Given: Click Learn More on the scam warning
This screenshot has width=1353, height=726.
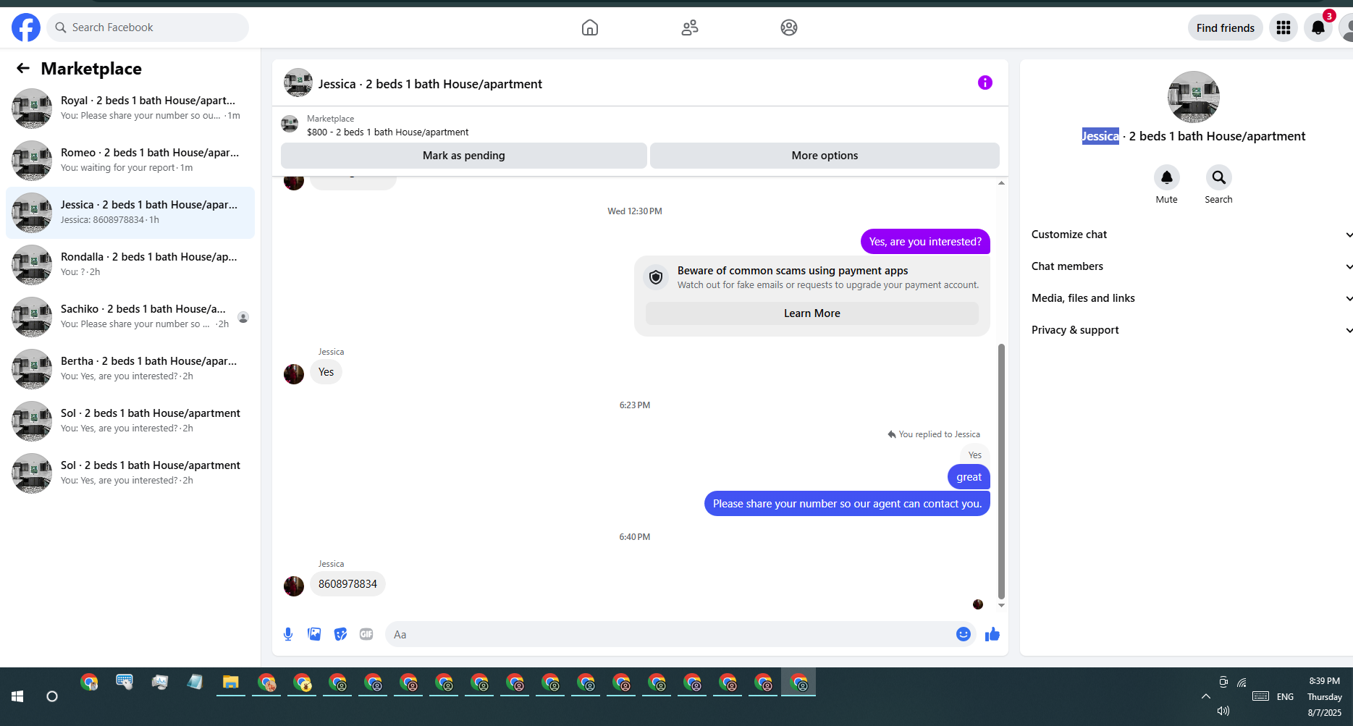Looking at the screenshot, I should click(812, 313).
